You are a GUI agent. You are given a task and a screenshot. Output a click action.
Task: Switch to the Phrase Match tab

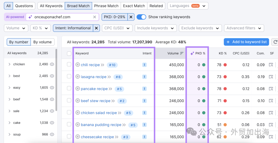pos(106,6)
